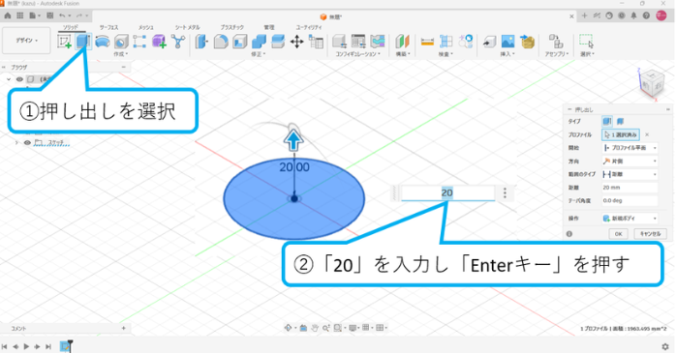676x353 pixels.
Task: Click OK in the Extrude dialog
Action: [x=618, y=234]
